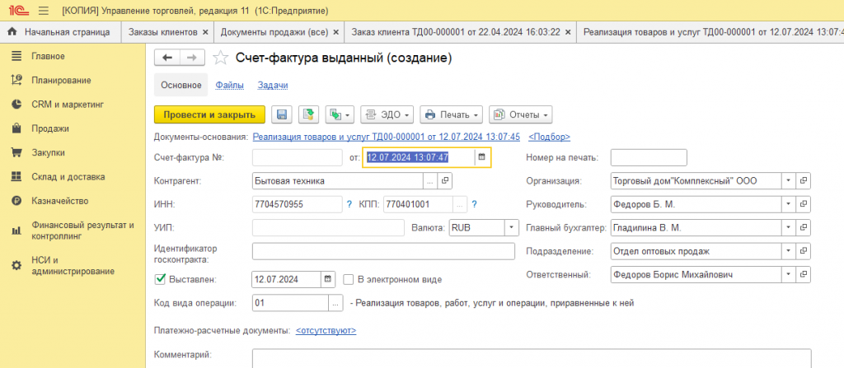Expand the Руководитель dropdown
The width and height of the screenshot is (844, 368).
coord(788,204)
